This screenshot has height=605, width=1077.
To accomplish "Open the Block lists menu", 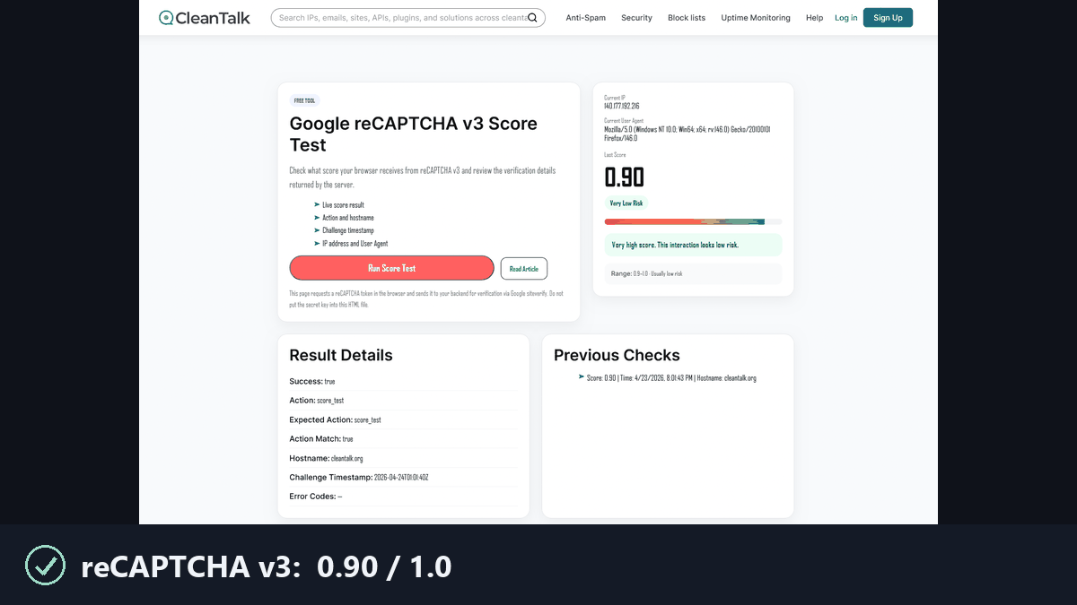I will (687, 18).
